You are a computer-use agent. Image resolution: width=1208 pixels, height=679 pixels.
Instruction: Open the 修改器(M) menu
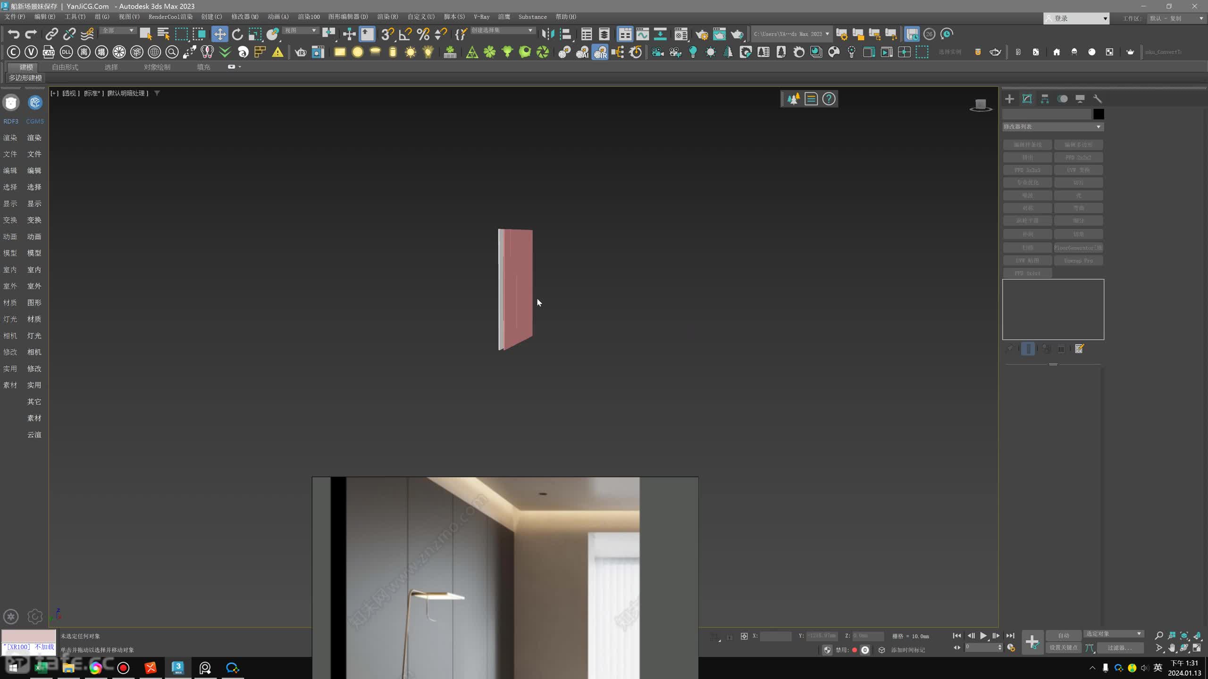[x=245, y=17]
